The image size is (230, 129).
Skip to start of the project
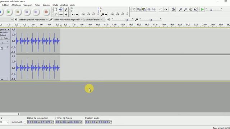click(27, 12)
